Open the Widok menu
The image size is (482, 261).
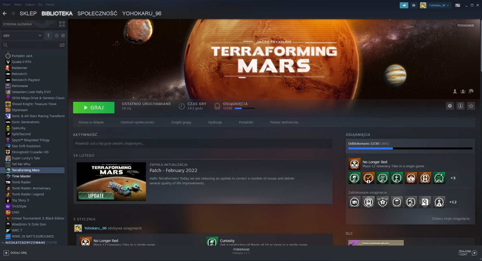click(x=18, y=5)
